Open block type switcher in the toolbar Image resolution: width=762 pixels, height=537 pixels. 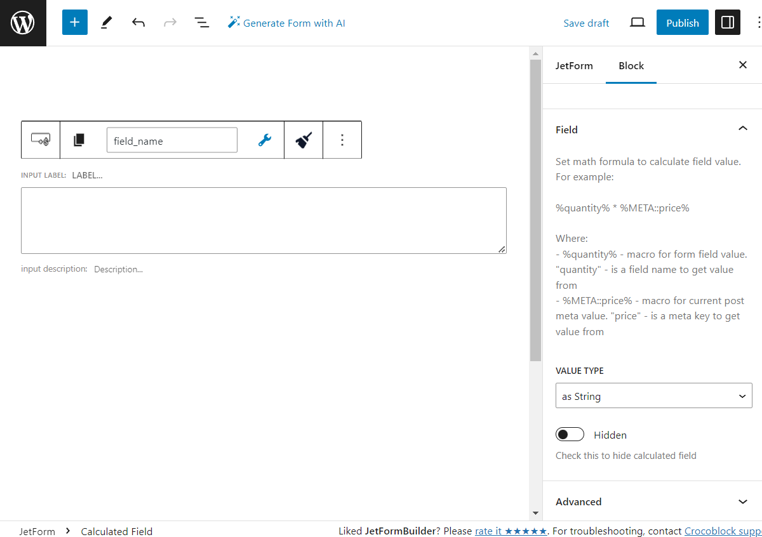(x=79, y=140)
